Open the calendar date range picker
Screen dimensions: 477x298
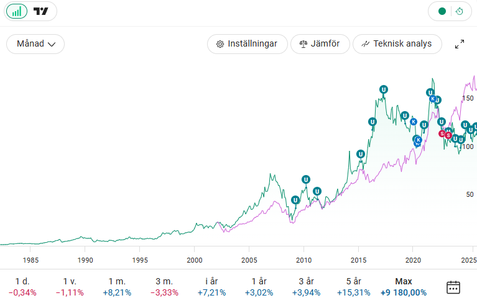(x=453, y=287)
